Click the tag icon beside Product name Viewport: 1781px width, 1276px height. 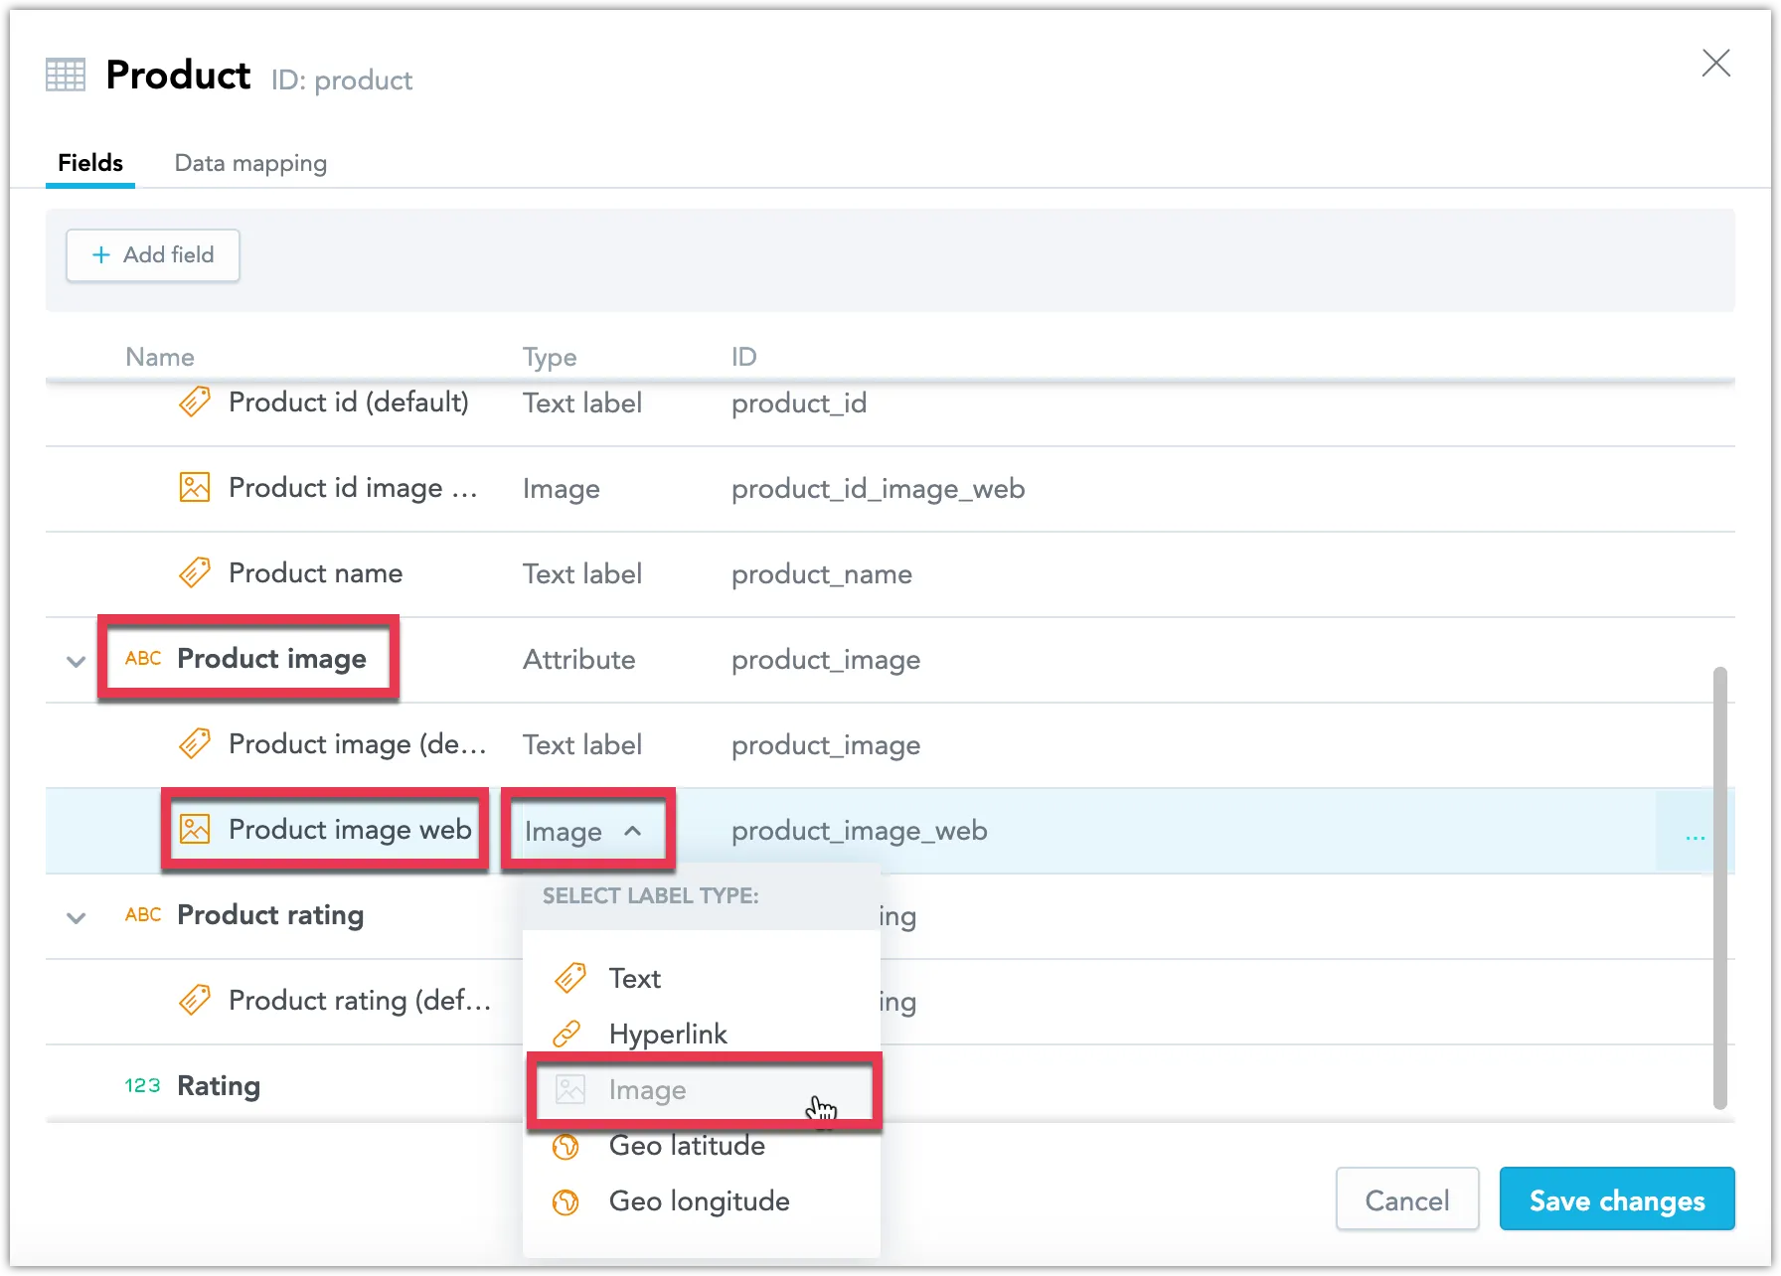point(195,573)
